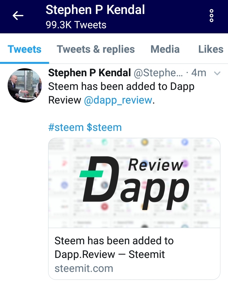Tap the tweet author name Stephen P Kendal

(x=89, y=73)
